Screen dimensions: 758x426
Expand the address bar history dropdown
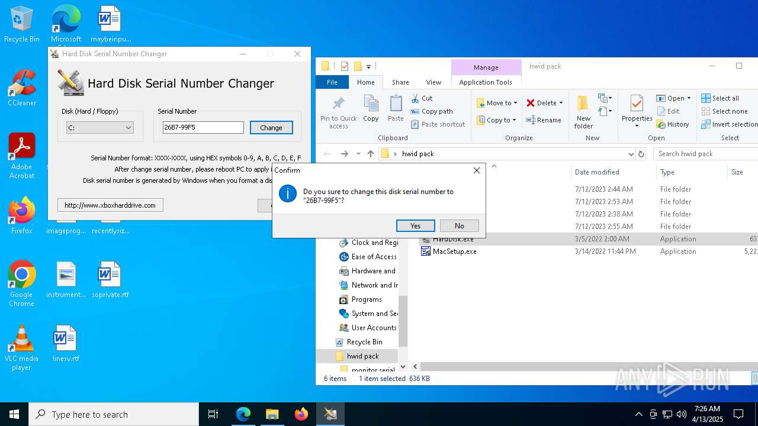(x=631, y=154)
